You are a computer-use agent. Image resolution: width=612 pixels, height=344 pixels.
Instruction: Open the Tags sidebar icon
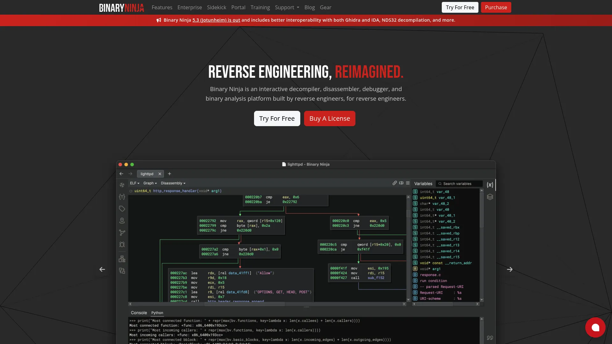122,209
